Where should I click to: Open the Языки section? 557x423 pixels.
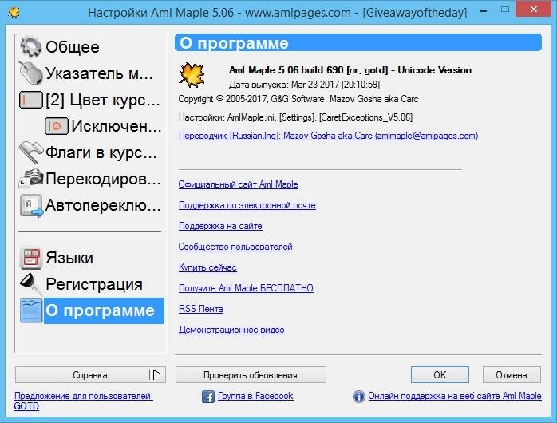[69, 258]
